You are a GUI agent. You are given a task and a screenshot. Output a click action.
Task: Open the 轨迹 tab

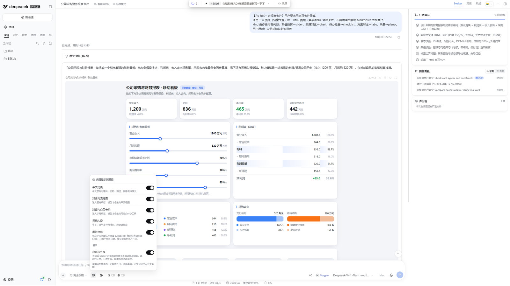tap(478, 3)
